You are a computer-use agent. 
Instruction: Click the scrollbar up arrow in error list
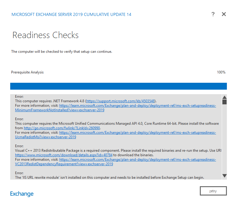(224, 97)
